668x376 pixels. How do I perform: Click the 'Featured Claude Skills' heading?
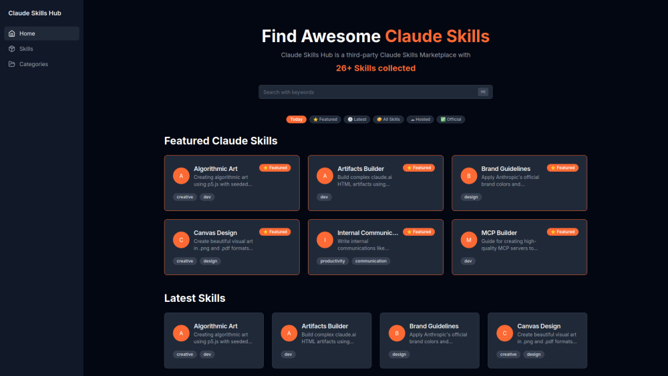[220, 141]
